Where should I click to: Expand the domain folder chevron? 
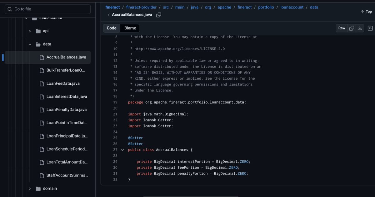pyautogui.click(x=30, y=189)
